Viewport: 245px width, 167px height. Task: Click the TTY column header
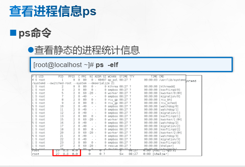(x=132, y=77)
